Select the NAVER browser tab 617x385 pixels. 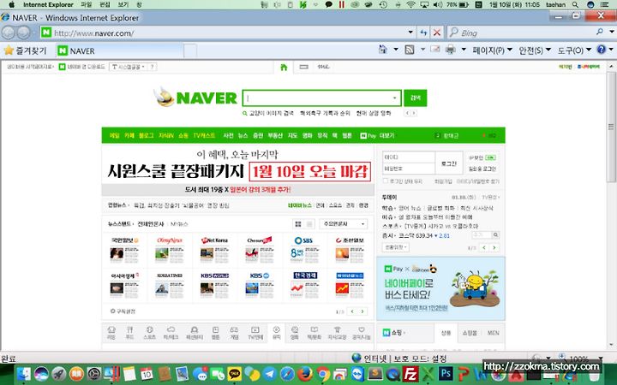tap(118, 51)
